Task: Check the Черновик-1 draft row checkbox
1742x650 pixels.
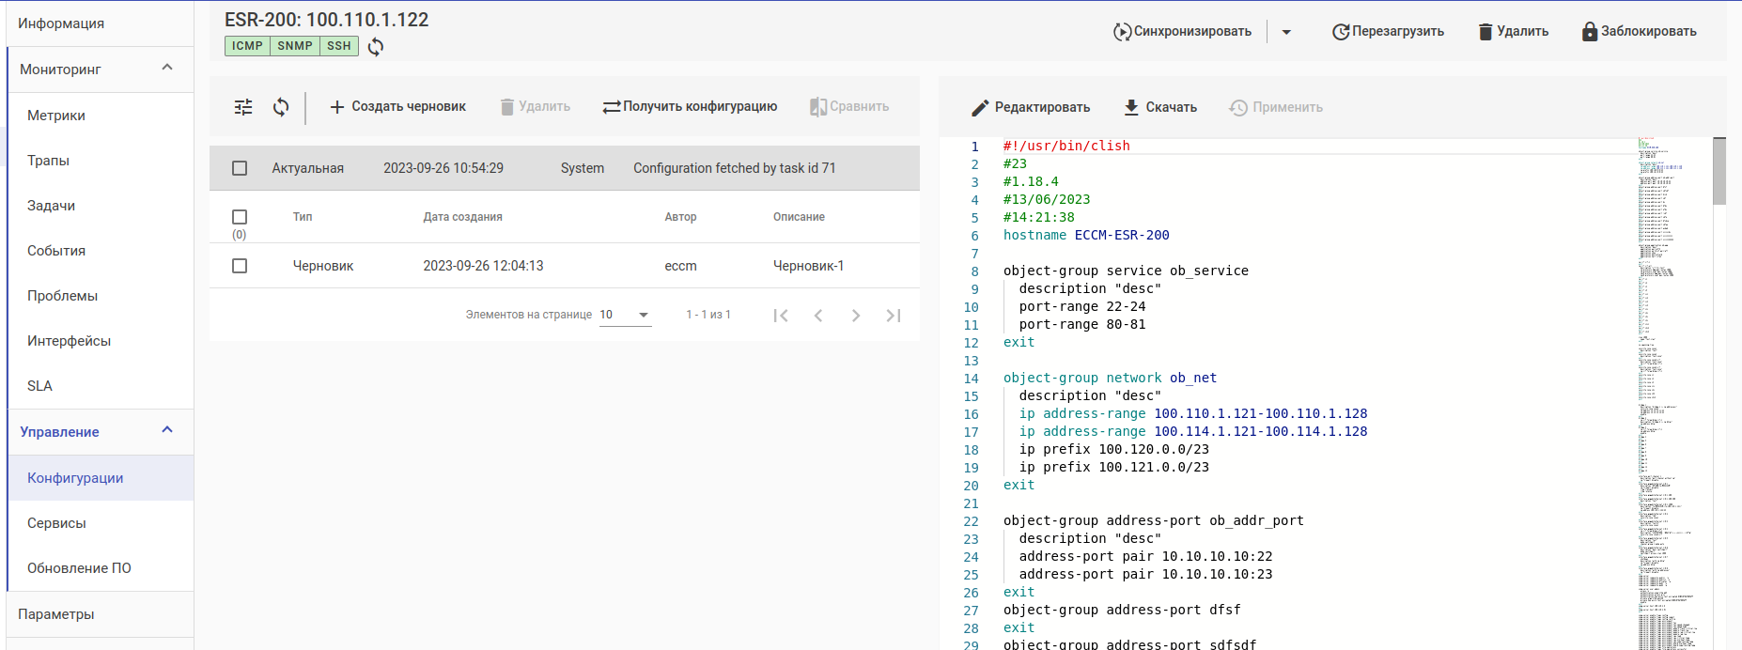Action: pyautogui.click(x=240, y=266)
